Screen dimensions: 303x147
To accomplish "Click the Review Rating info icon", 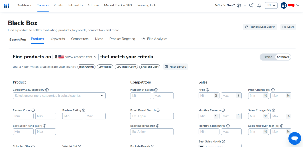I will (83, 110).
